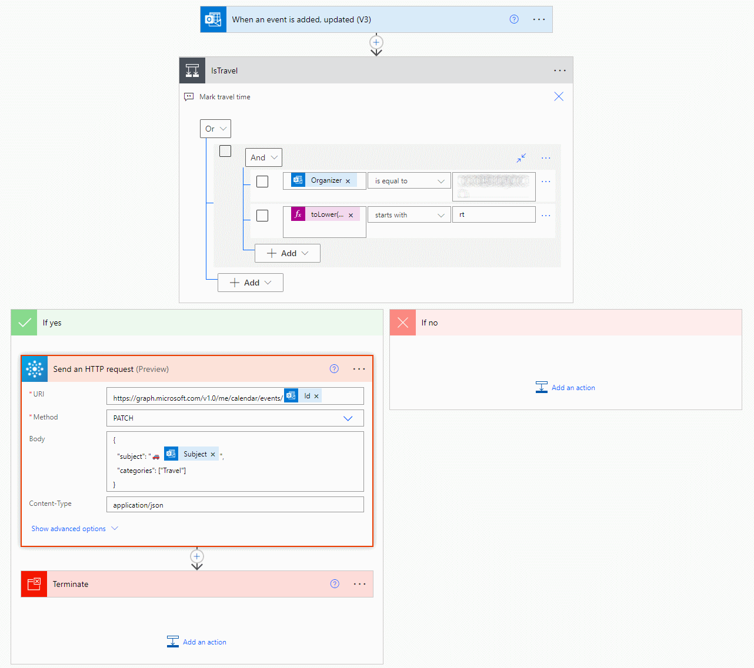
Task: Open the Organizer row's ellipsis menu
Action: [546, 182]
